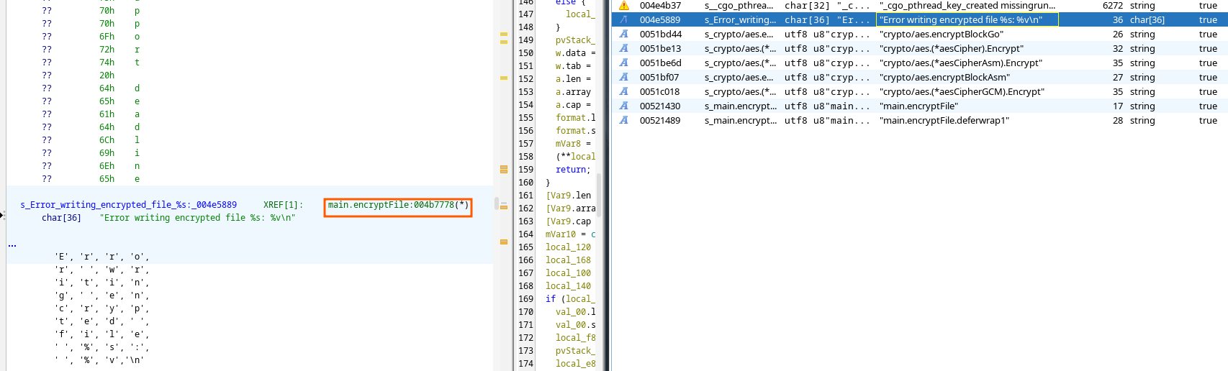Image resolution: width=1228 pixels, height=371 pixels.
Task: Click the return statement on line 159
Action: click(572, 170)
